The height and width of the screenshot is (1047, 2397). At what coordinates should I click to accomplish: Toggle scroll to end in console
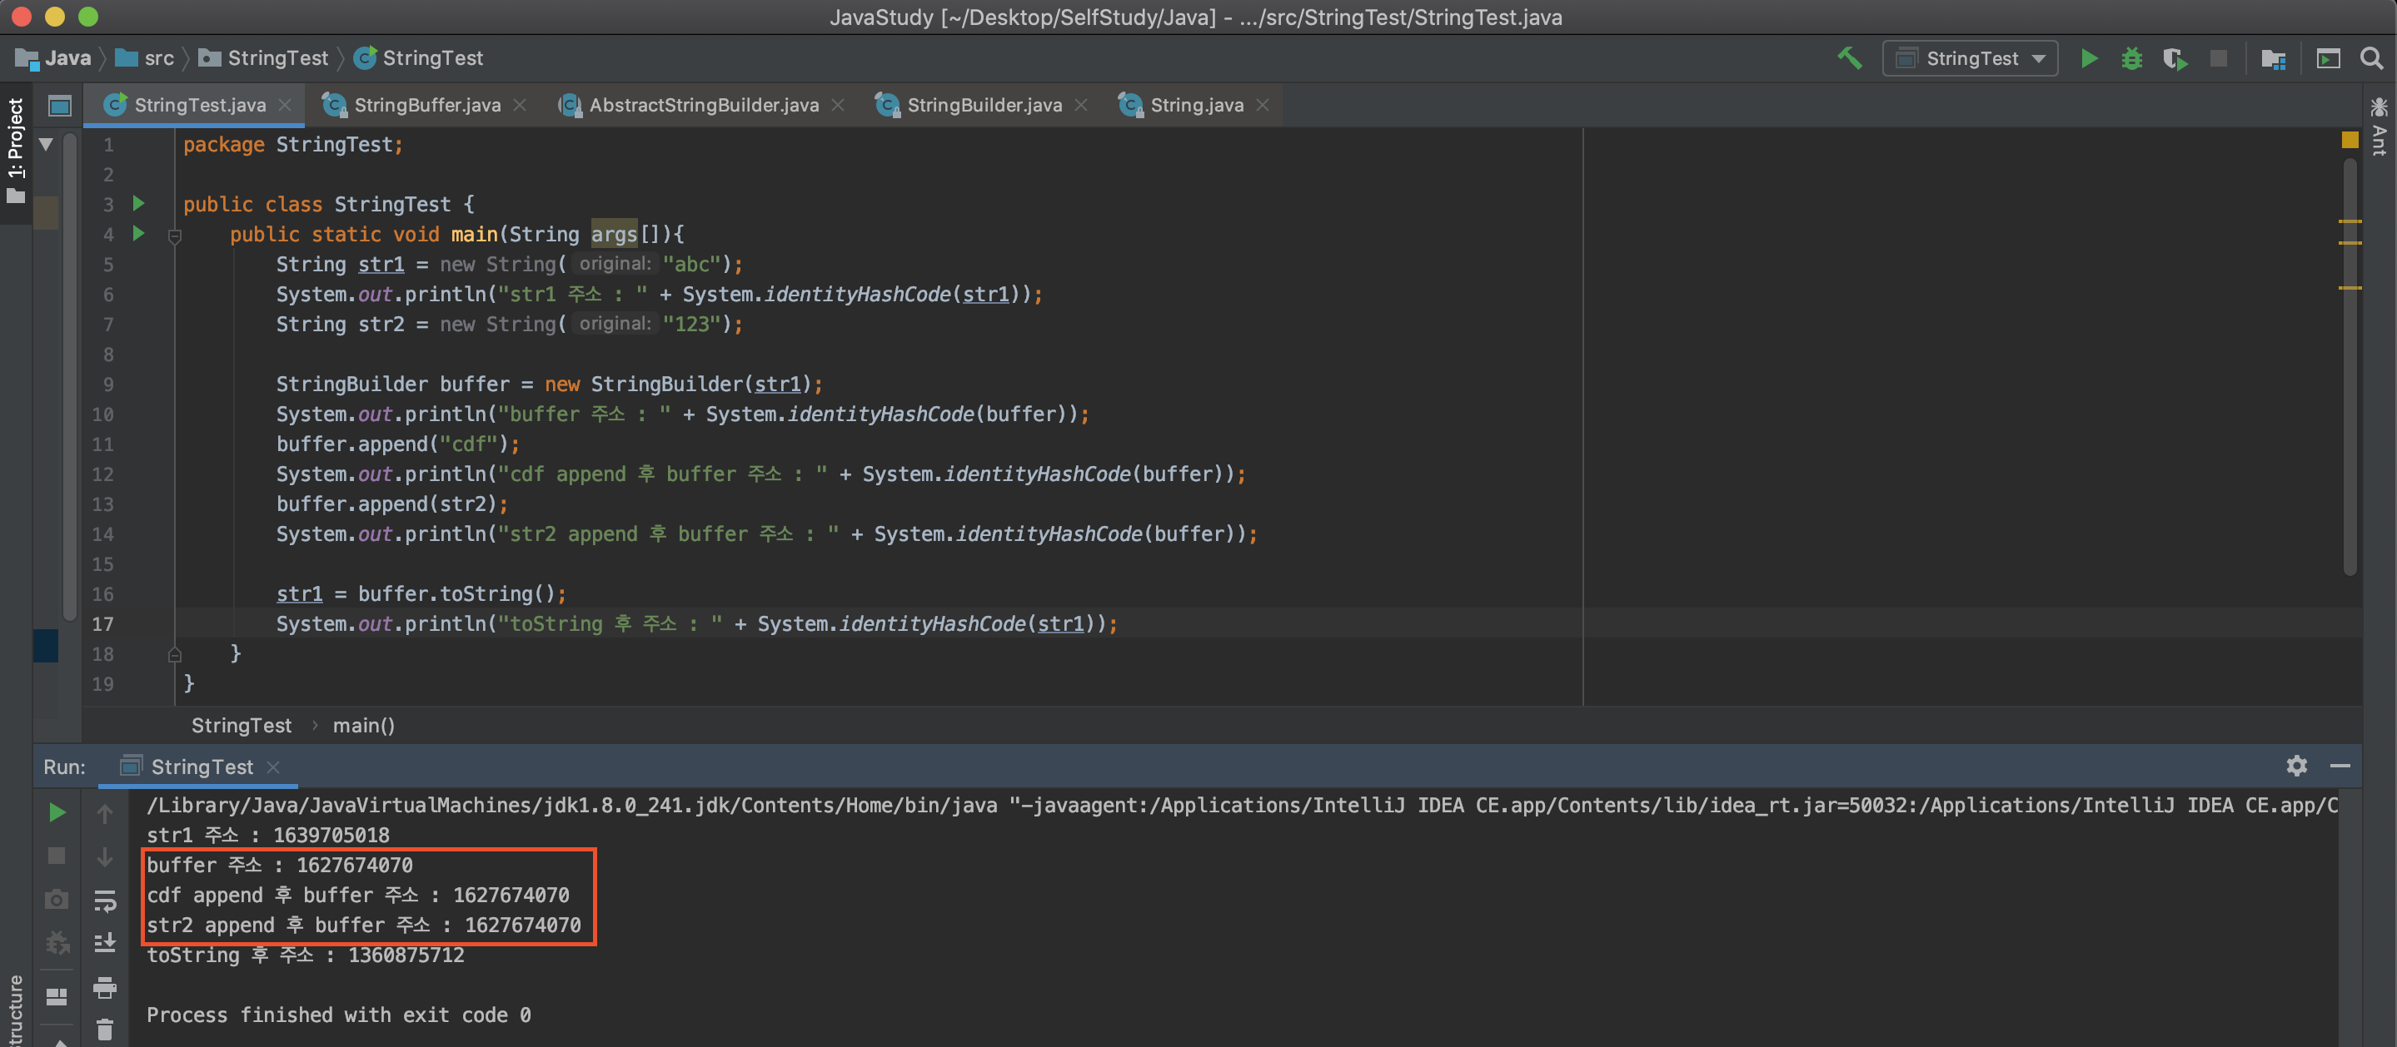click(x=104, y=943)
